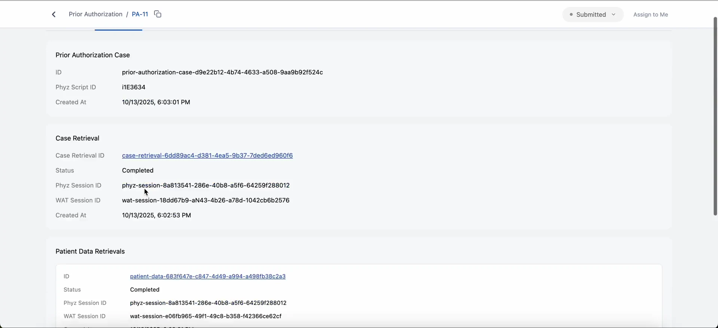Open the Prior Authorization breadcrumb

pos(95,14)
